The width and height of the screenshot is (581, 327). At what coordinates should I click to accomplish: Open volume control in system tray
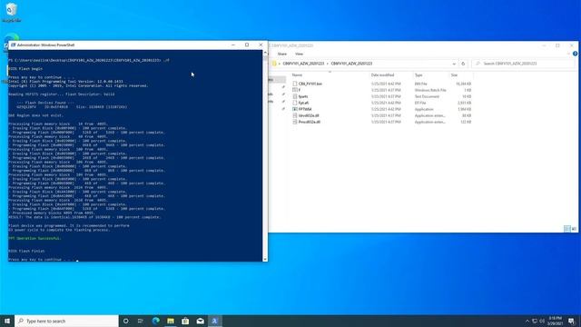(x=542, y=321)
